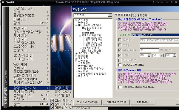Switch to 영상 출력 장치 tab

click(x=140, y=15)
